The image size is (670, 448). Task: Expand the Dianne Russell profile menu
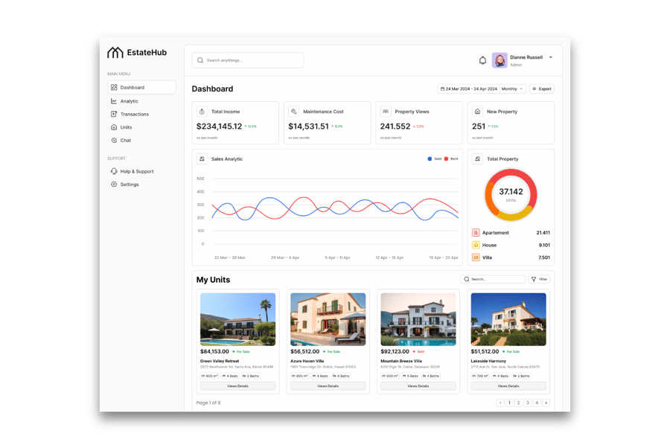click(x=551, y=57)
